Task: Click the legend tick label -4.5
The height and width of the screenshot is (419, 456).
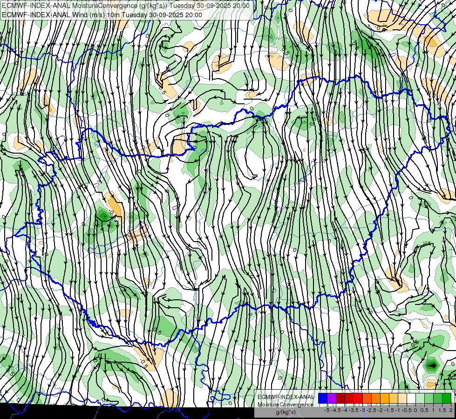Action: [x=335, y=410]
